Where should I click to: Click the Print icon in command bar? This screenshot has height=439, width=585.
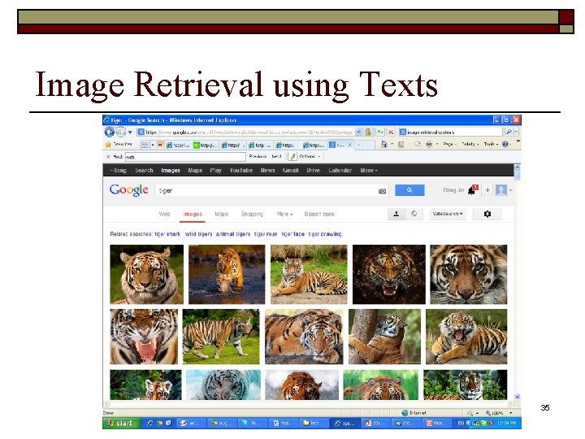tap(429, 145)
